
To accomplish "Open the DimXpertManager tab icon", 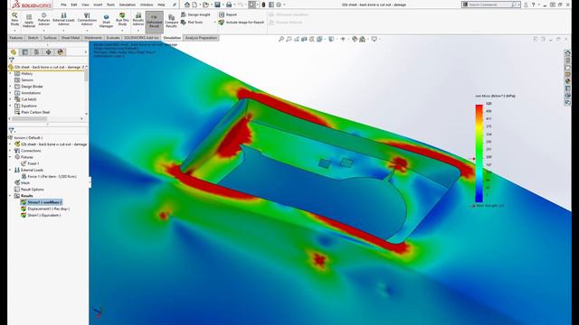I will 48,52.
